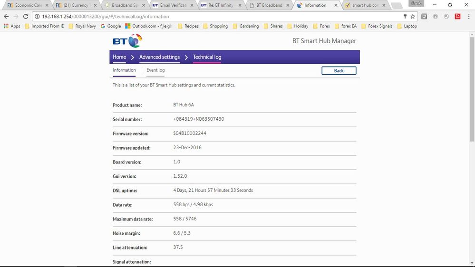This screenshot has height=267, width=475.
Task: Open the Forex bookmark folder
Action: point(321,26)
